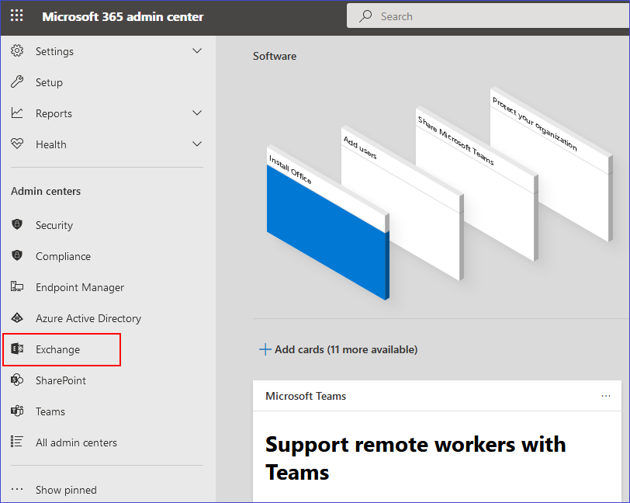Open Microsoft Teams card more options

click(x=606, y=396)
